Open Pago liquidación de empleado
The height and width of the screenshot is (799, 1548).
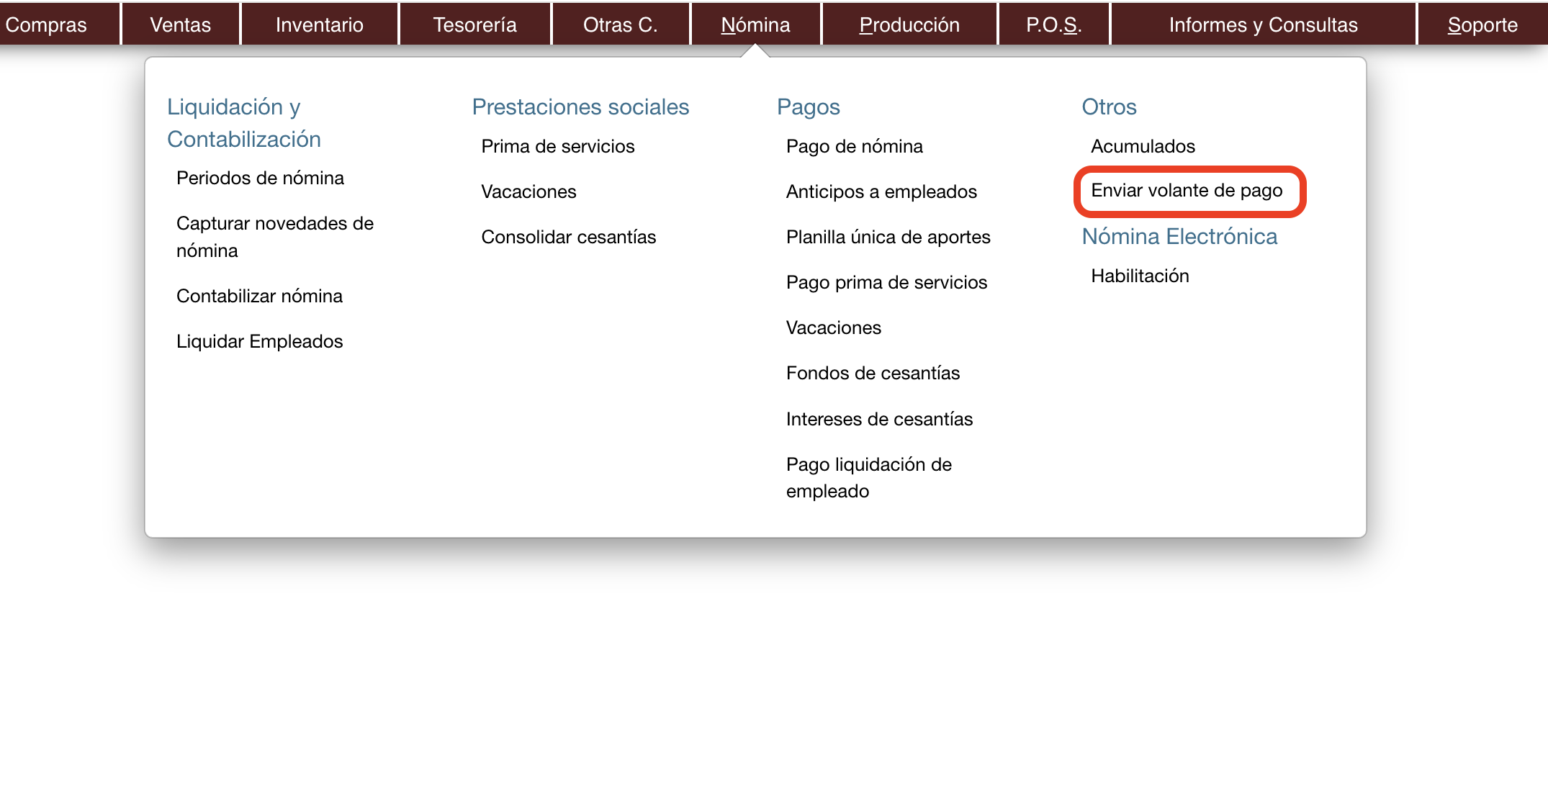(x=868, y=477)
